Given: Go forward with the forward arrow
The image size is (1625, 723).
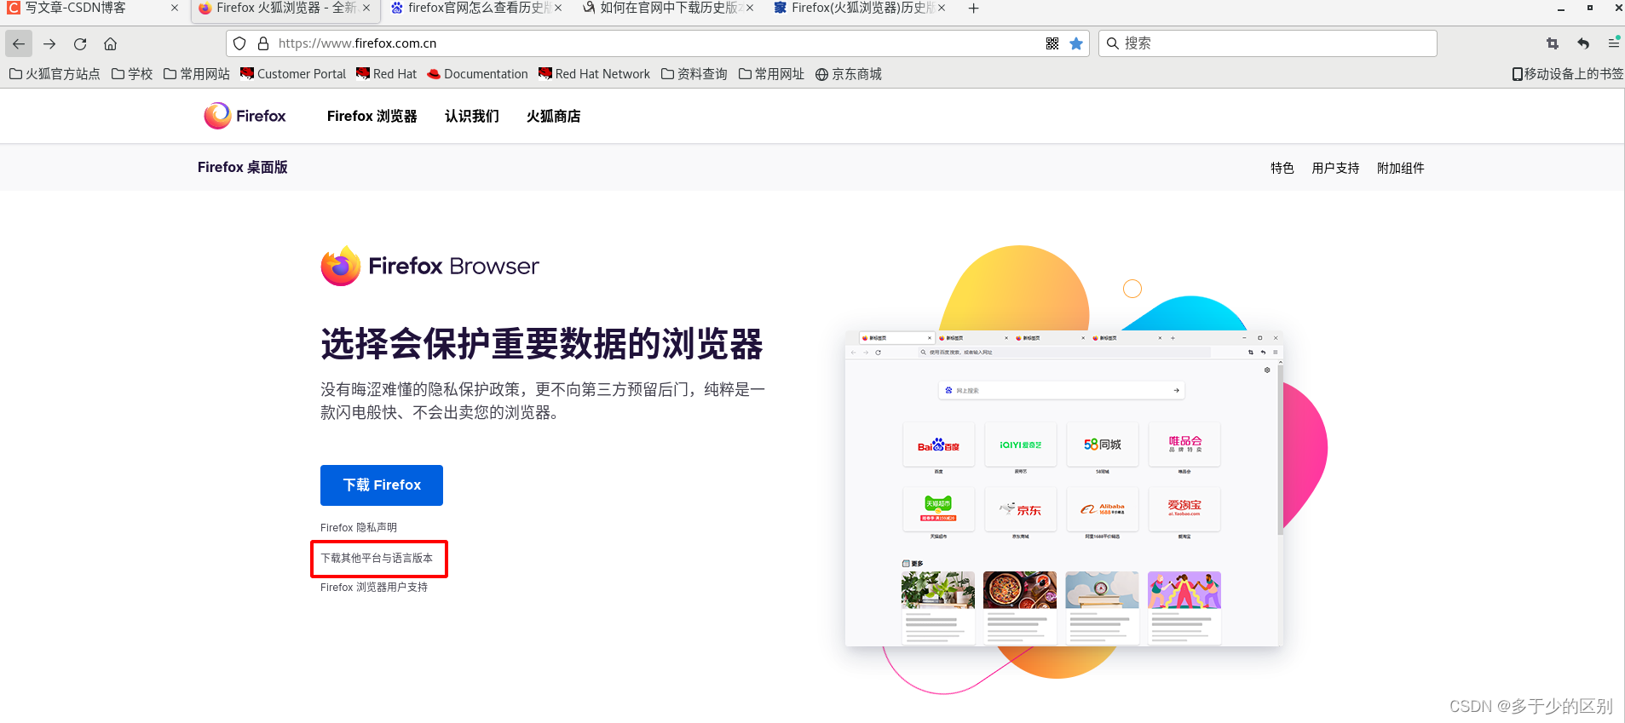Looking at the screenshot, I should coord(49,43).
